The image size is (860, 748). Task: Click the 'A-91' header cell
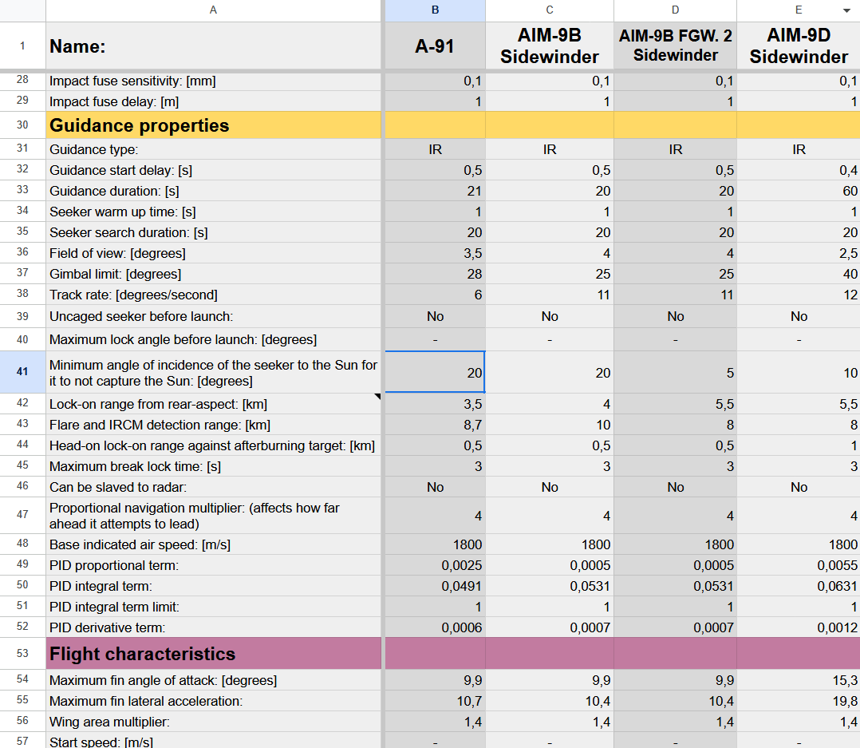click(x=435, y=46)
